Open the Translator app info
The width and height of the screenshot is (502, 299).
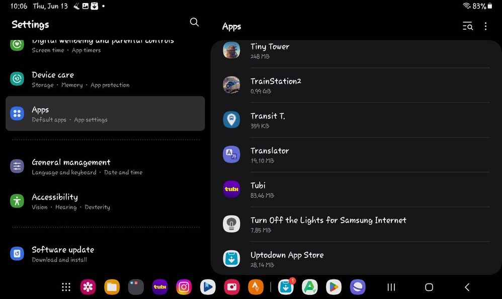356,155
